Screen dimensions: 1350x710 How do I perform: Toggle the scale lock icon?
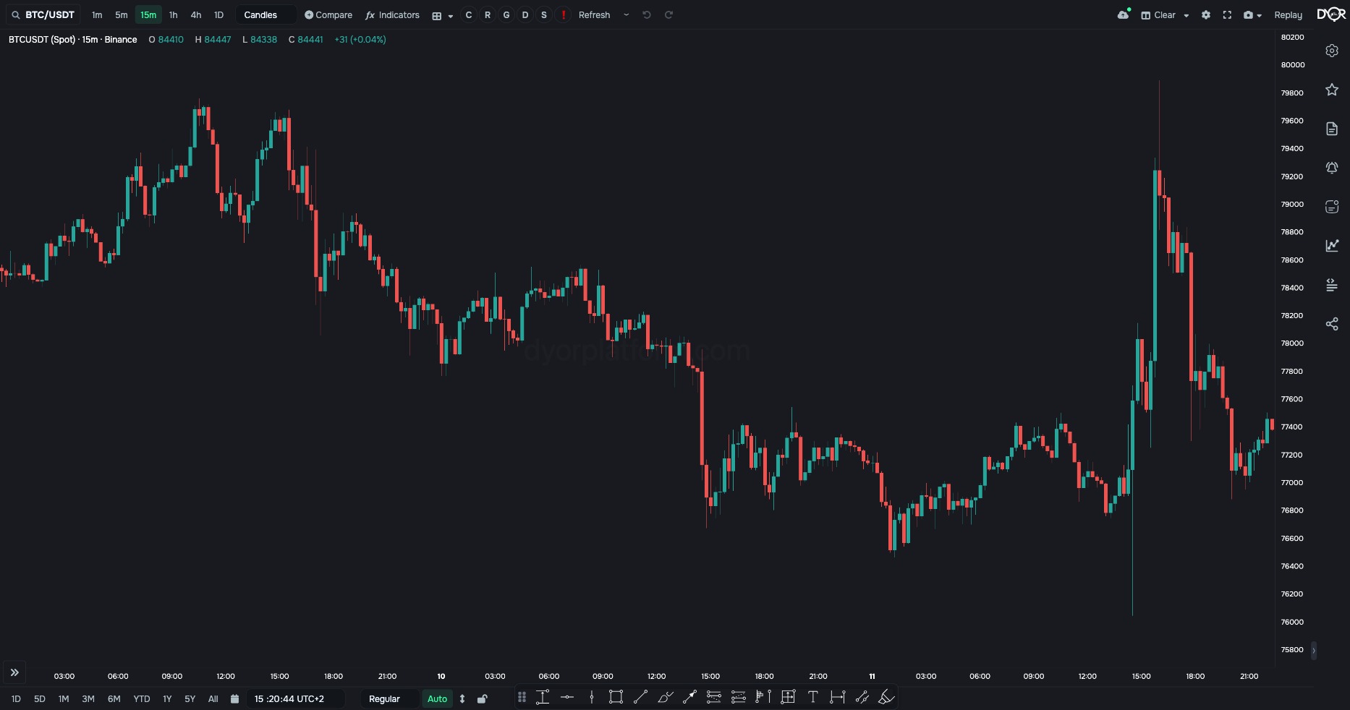(x=483, y=699)
